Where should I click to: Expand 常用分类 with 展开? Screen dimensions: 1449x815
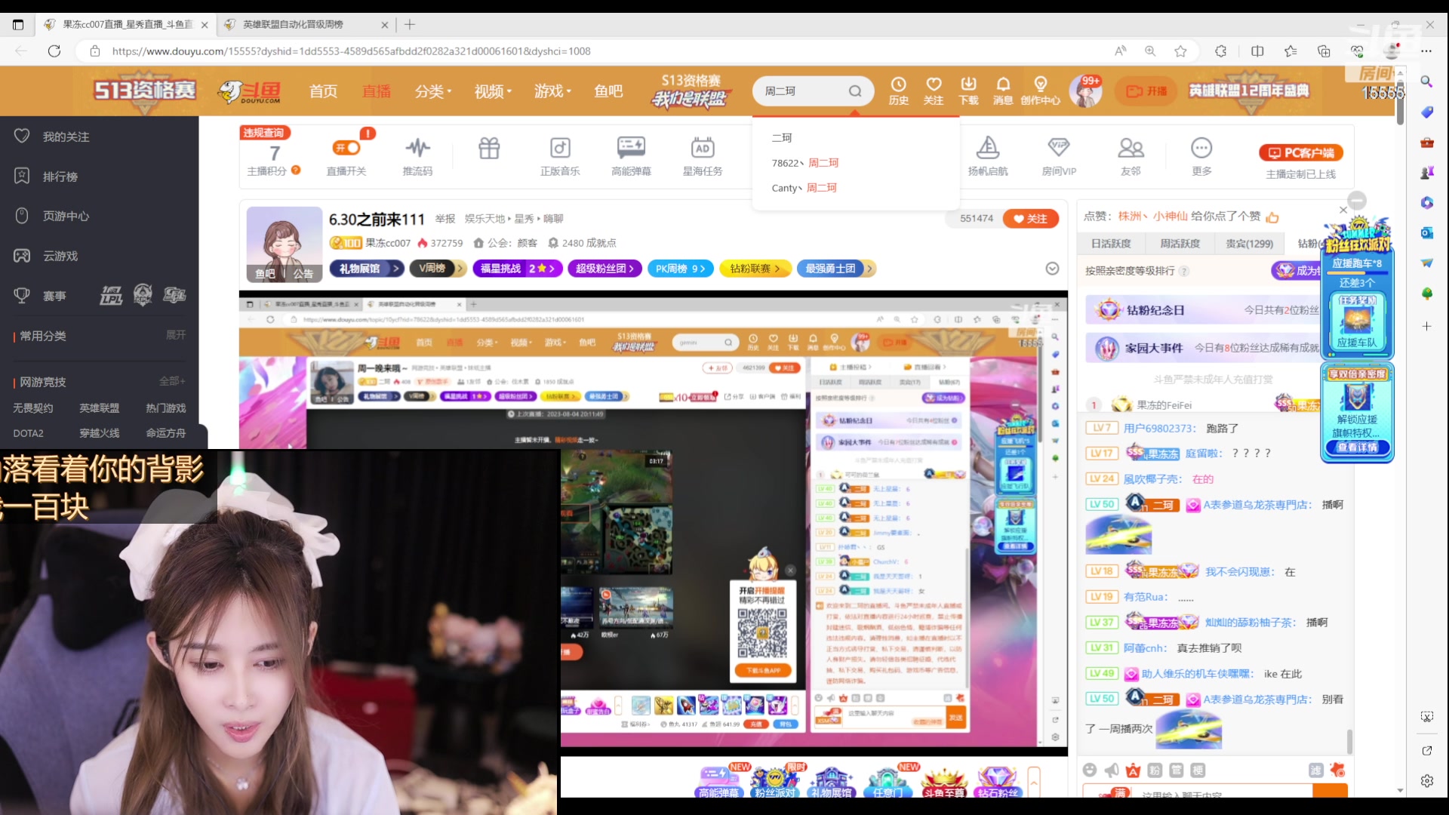tap(176, 335)
